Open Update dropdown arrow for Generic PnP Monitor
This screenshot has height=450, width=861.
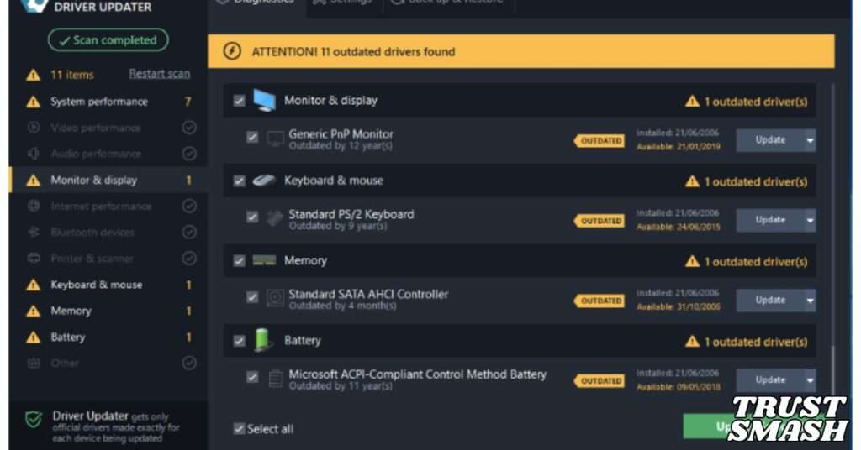pos(810,140)
